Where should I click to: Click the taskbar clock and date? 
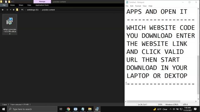tap(187, 109)
